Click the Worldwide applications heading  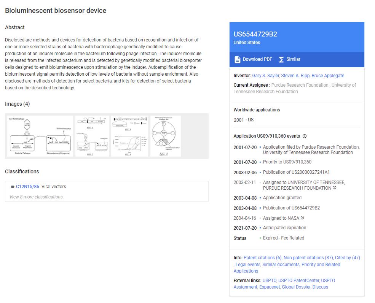pos(257,110)
